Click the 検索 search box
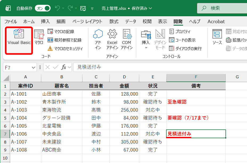The width and height of the screenshot is (247, 163). pos(222,8)
